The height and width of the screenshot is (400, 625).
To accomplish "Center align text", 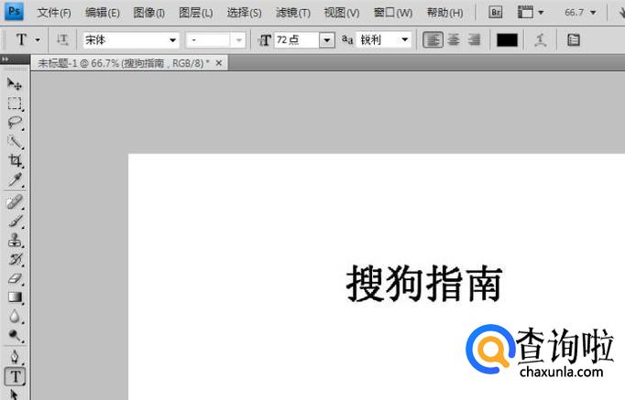I will click(454, 39).
